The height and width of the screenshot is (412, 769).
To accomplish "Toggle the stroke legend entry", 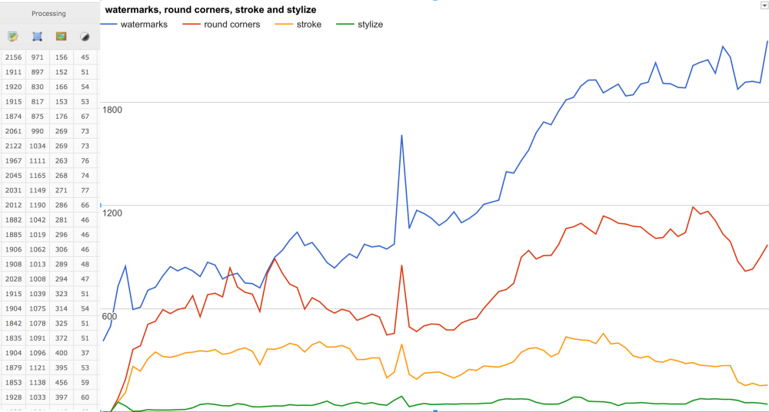I will coord(298,25).
